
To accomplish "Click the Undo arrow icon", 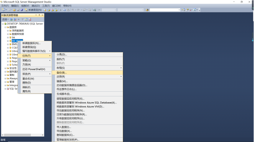I will [73, 10].
